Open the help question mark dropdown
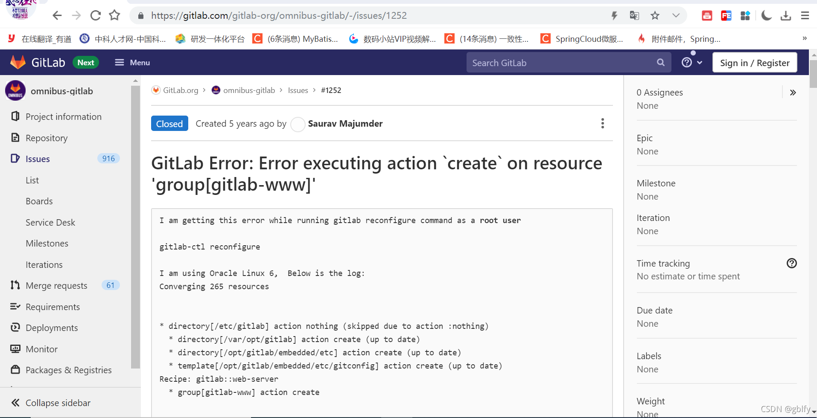Image resolution: width=817 pixels, height=418 pixels. point(692,63)
